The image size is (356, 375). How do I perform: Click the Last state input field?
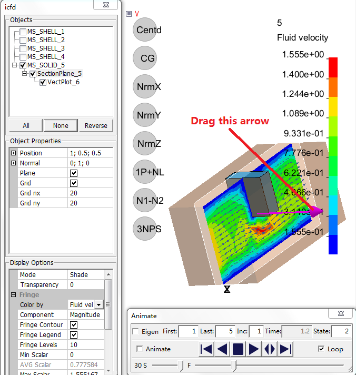point(224,331)
